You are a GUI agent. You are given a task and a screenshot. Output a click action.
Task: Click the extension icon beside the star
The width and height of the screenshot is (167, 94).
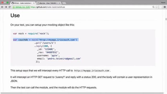pyautogui.click(x=160, y=7)
